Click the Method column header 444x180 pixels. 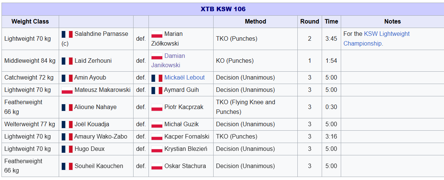pos(255,22)
